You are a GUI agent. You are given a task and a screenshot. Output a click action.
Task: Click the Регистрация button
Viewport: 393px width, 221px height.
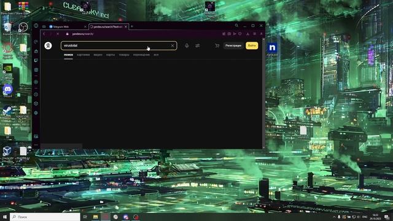[233, 45]
